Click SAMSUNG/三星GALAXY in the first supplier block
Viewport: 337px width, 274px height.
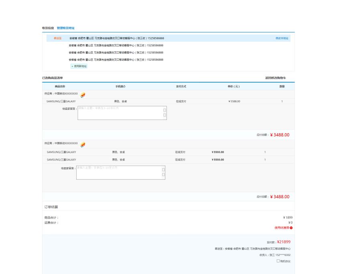pyautogui.click(x=61, y=101)
